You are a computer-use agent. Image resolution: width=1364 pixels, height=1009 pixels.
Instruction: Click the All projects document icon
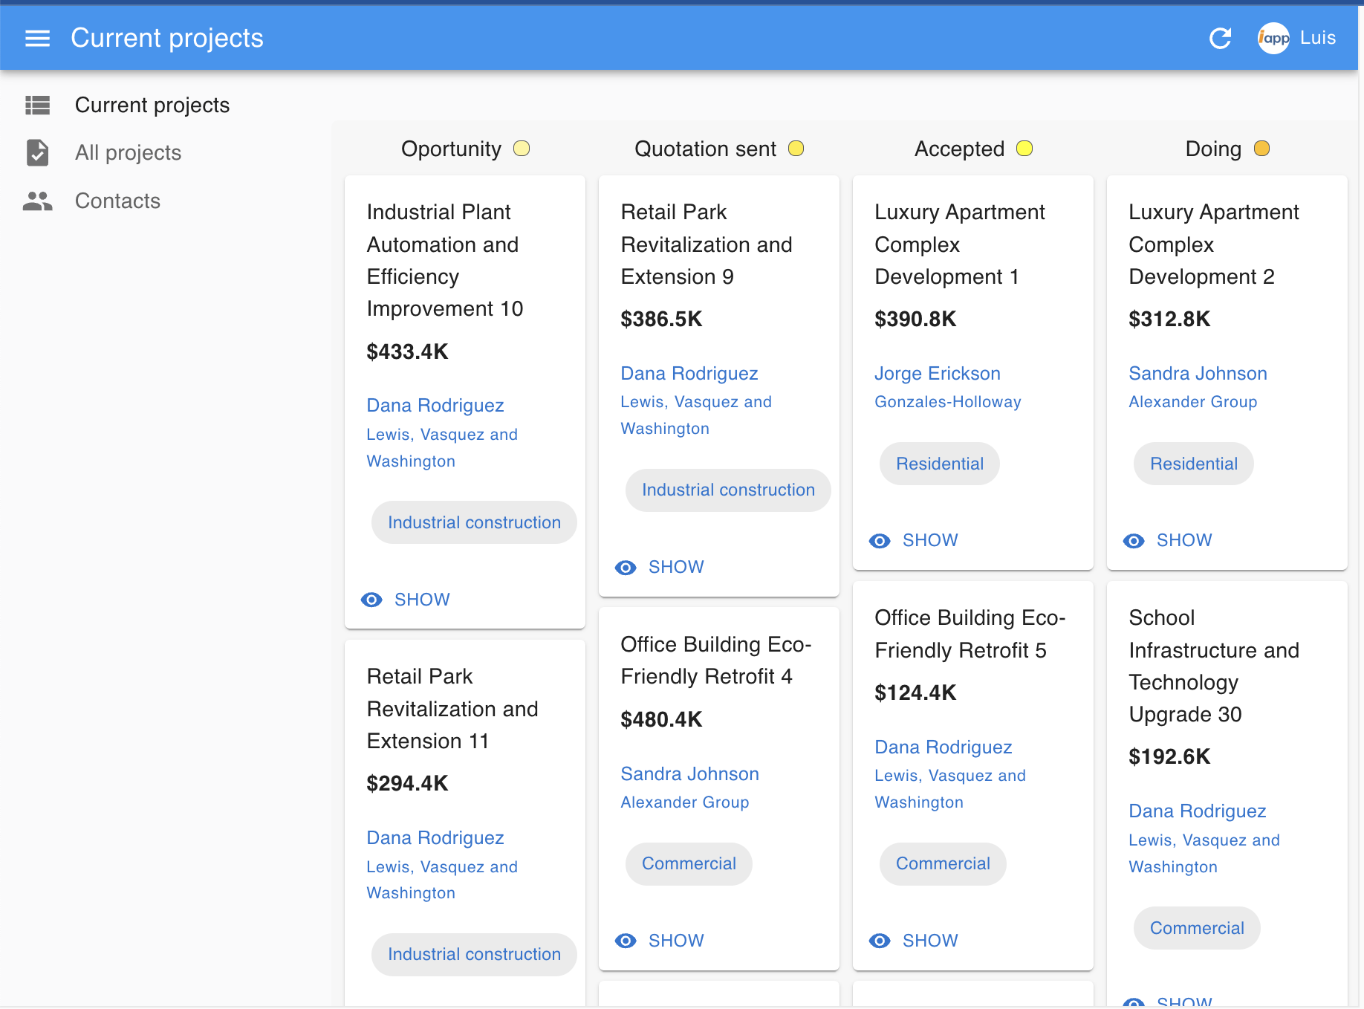pos(37,152)
